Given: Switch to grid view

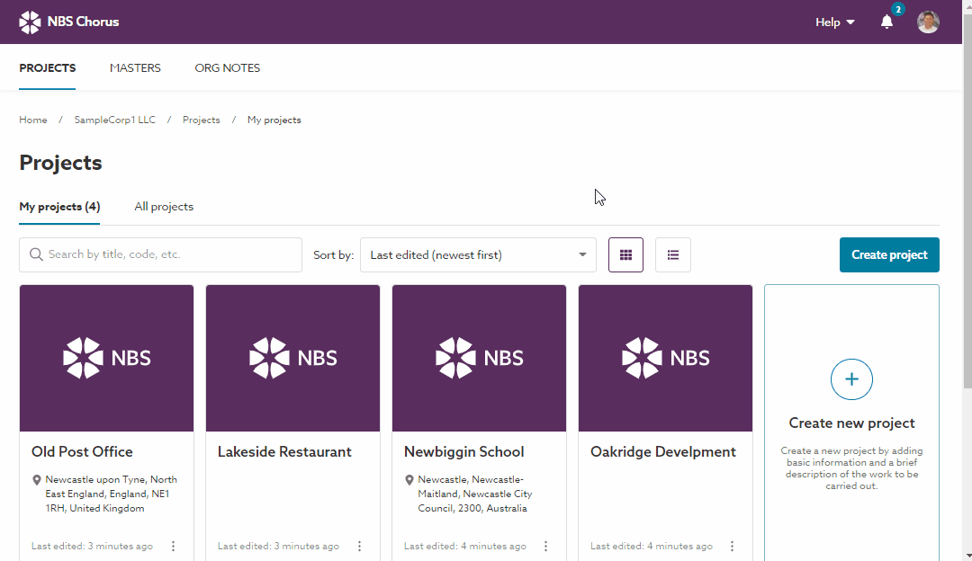Looking at the screenshot, I should pyautogui.click(x=625, y=255).
